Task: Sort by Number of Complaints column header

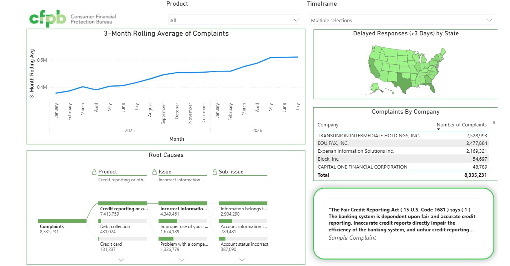Action: 461,125
